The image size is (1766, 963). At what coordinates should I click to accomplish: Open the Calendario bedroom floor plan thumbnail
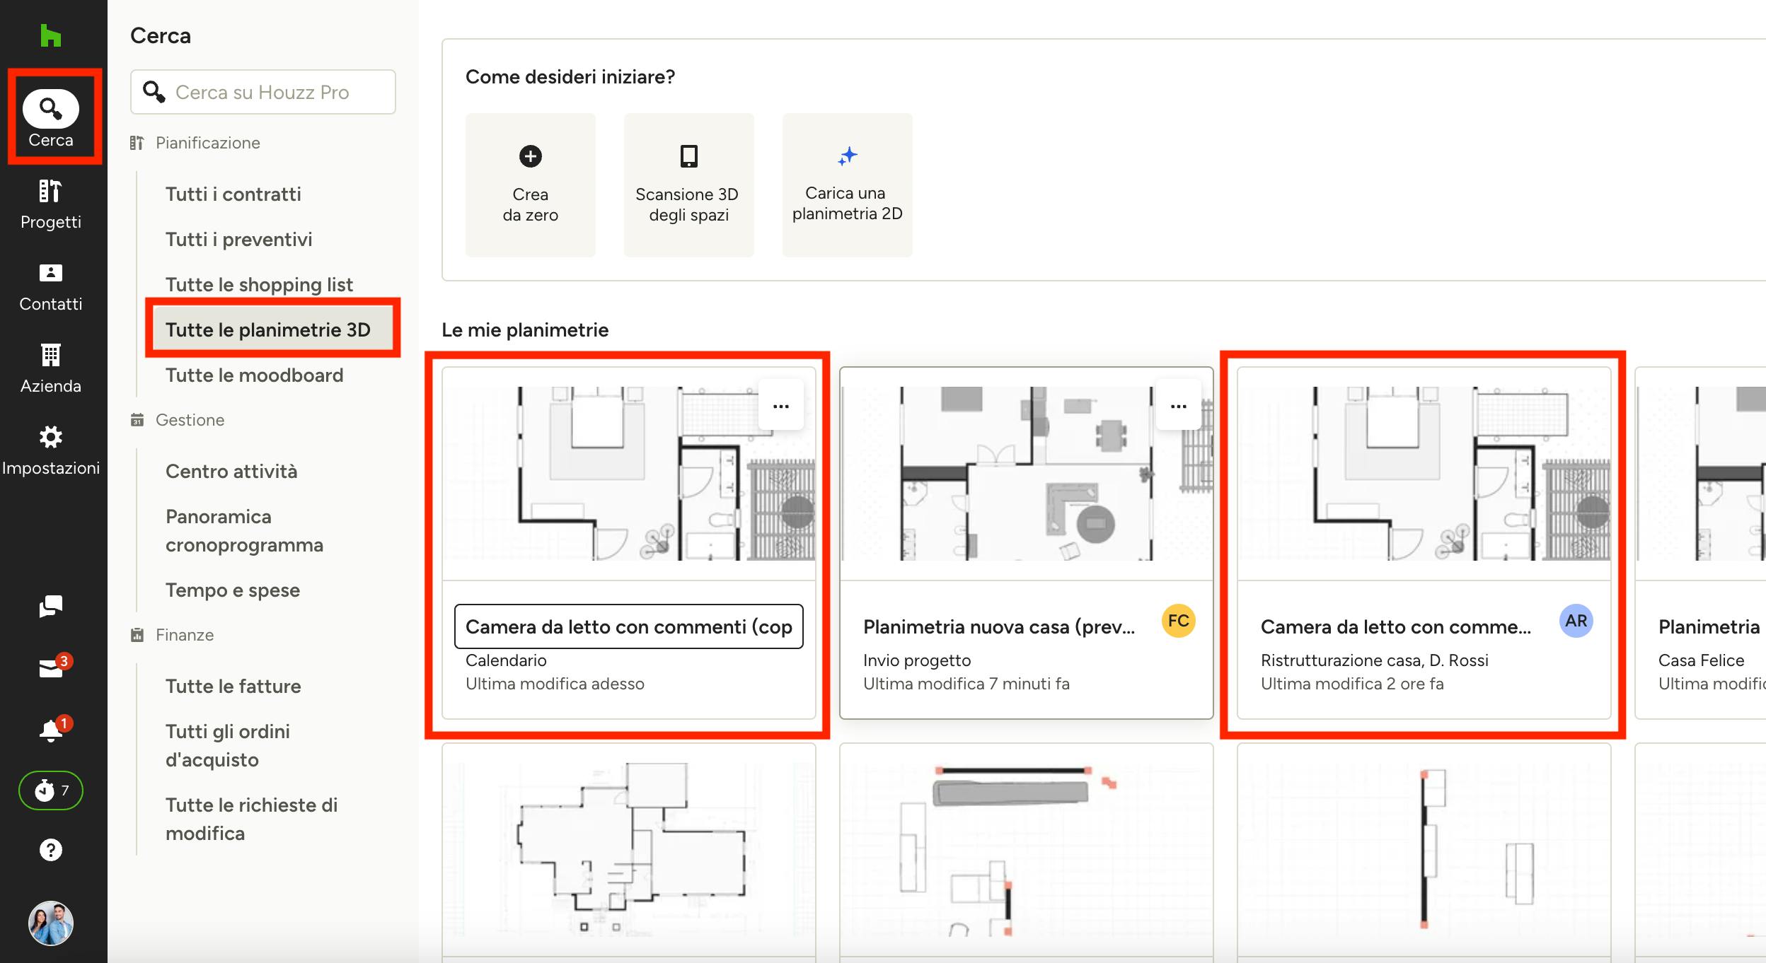tap(629, 474)
